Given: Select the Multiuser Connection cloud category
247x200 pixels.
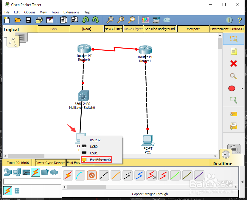Looking at the screenshot, I should (54, 172).
